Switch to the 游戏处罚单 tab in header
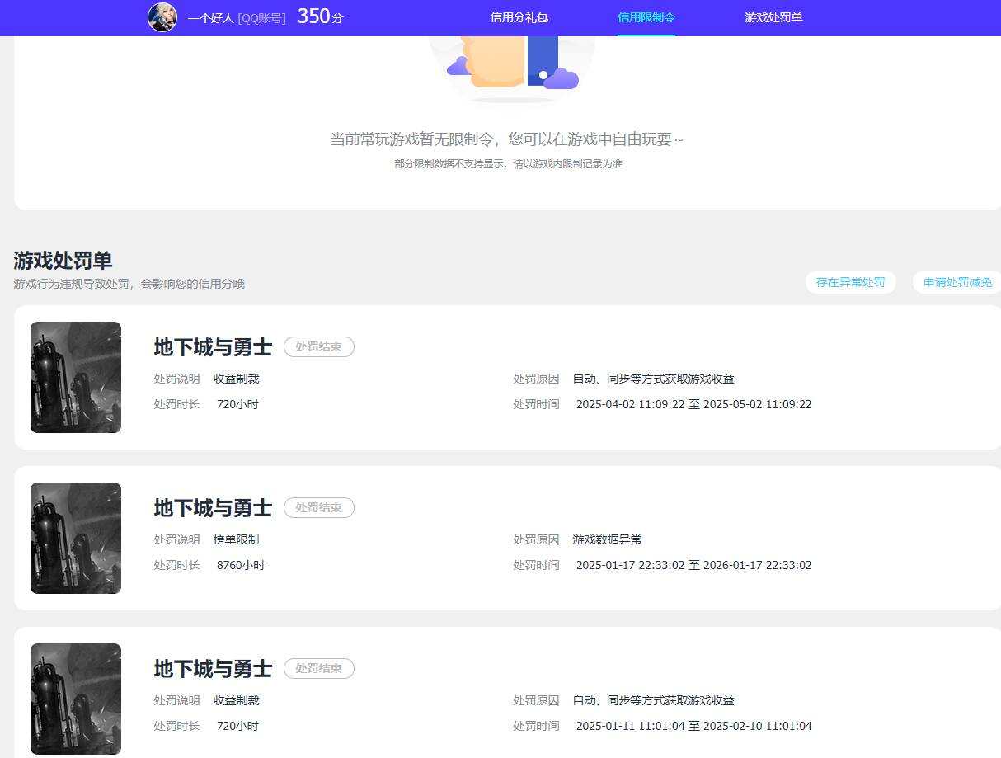Viewport: 1001px width, 758px height. (x=773, y=17)
